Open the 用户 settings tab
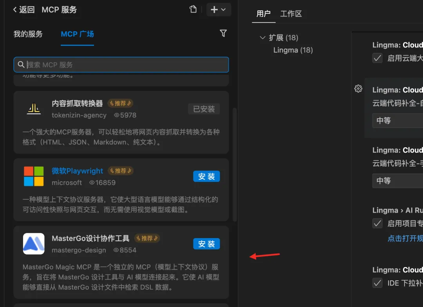Viewport: 423px width, 307px height. (x=263, y=14)
